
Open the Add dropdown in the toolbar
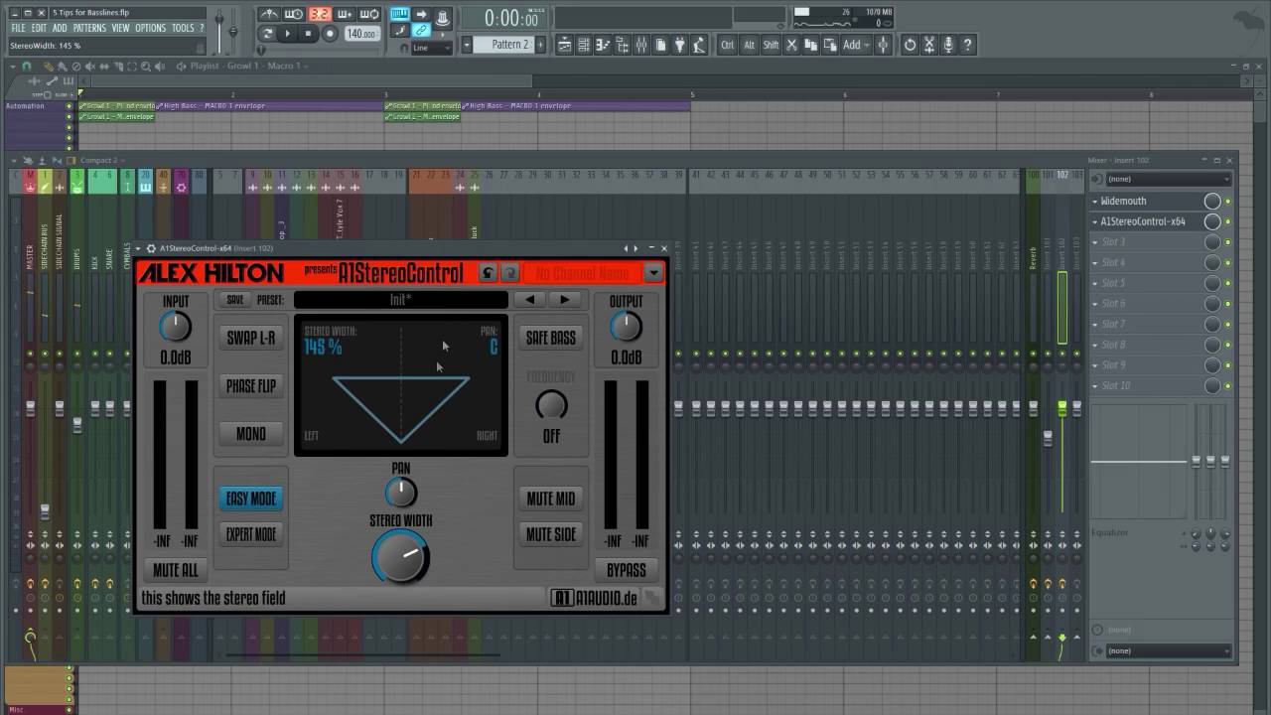coord(857,45)
